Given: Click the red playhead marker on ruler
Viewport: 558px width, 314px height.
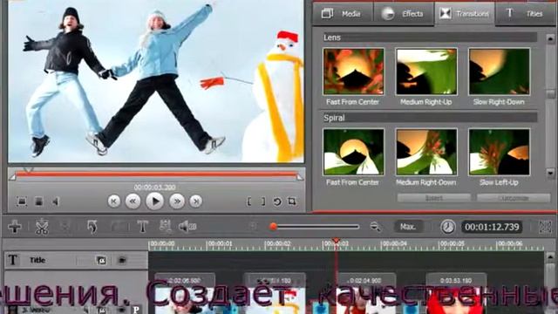Looking at the screenshot, I should pyautogui.click(x=336, y=242).
